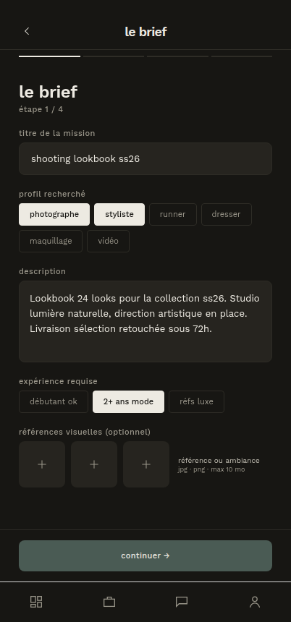Viewport: 291px width, 622px height.
Task: Click inside the description text area
Action: [x=145, y=321]
